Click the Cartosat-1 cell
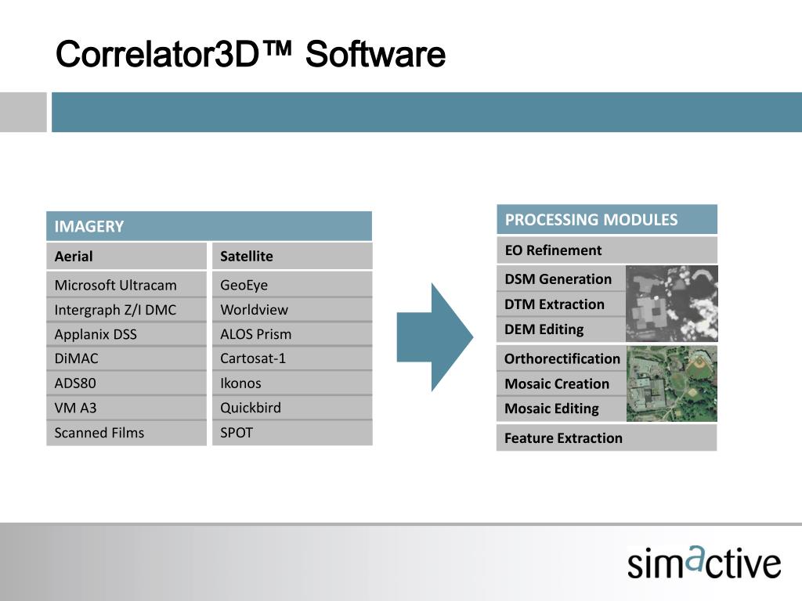 tap(292, 358)
